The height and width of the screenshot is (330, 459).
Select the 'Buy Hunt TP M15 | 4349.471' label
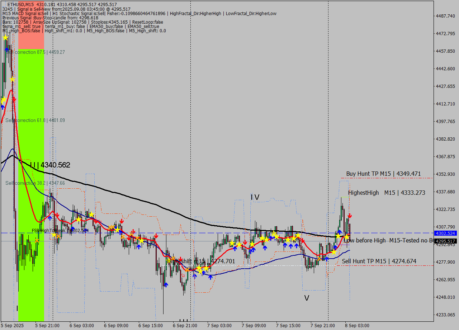(383, 174)
